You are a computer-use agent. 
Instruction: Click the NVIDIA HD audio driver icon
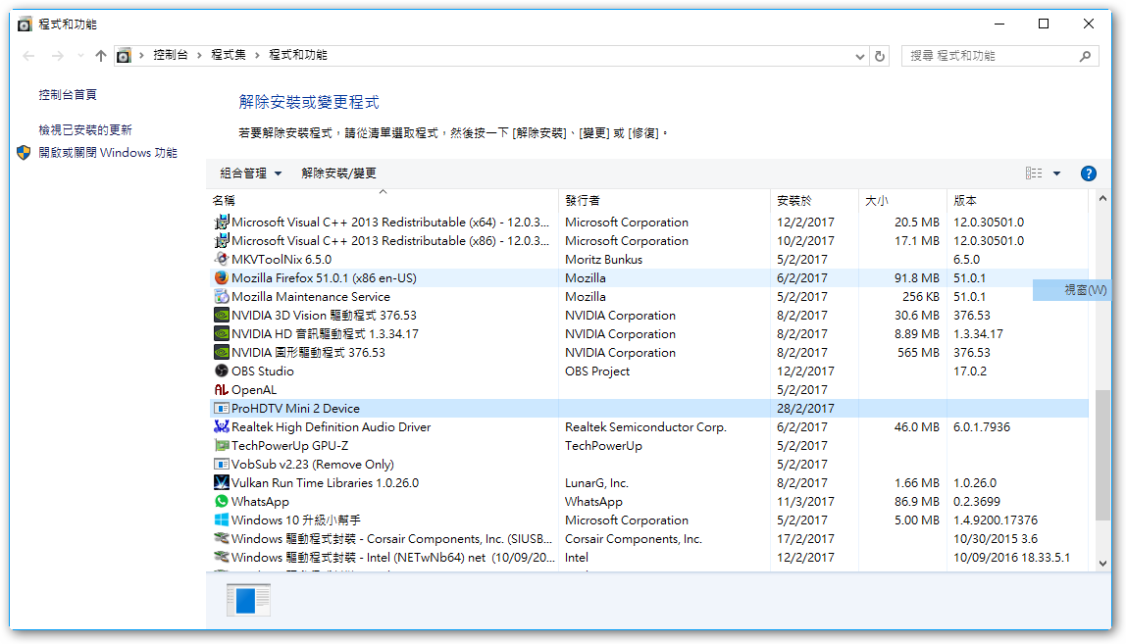click(x=222, y=334)
